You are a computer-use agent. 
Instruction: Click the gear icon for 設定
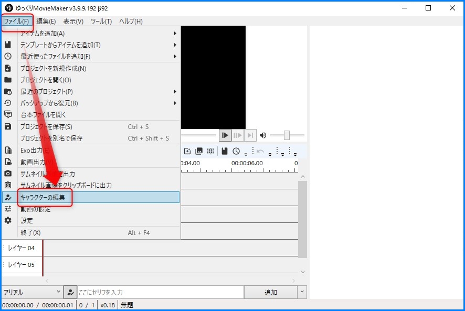pyautogui.click(x=8, y=220)
